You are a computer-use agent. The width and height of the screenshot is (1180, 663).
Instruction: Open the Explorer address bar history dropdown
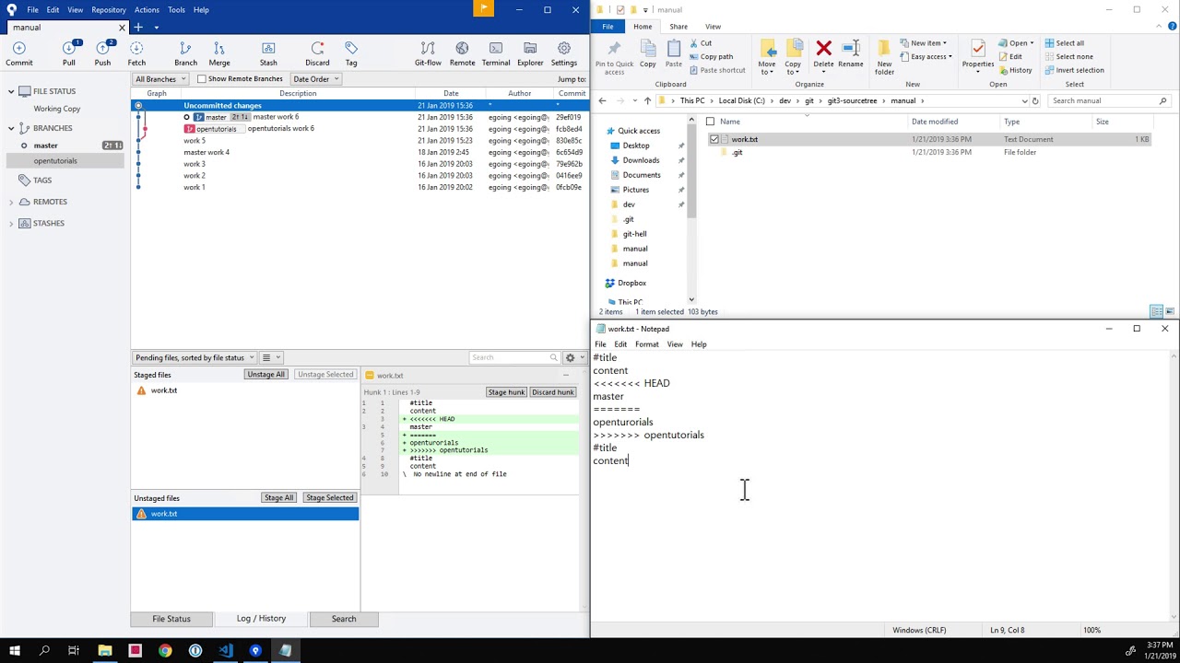[1024, 101]
